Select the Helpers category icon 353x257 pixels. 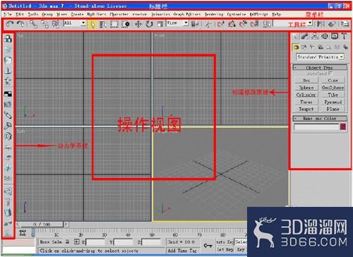point(328,47)
